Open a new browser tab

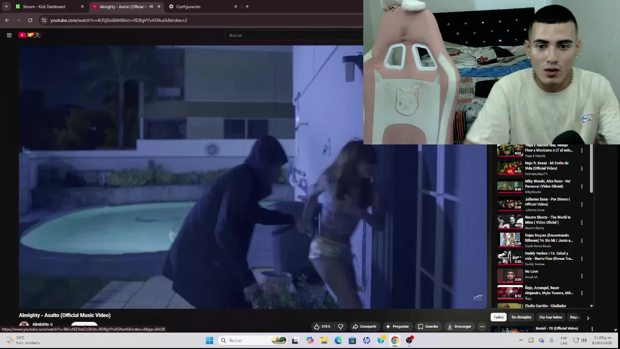247,7
